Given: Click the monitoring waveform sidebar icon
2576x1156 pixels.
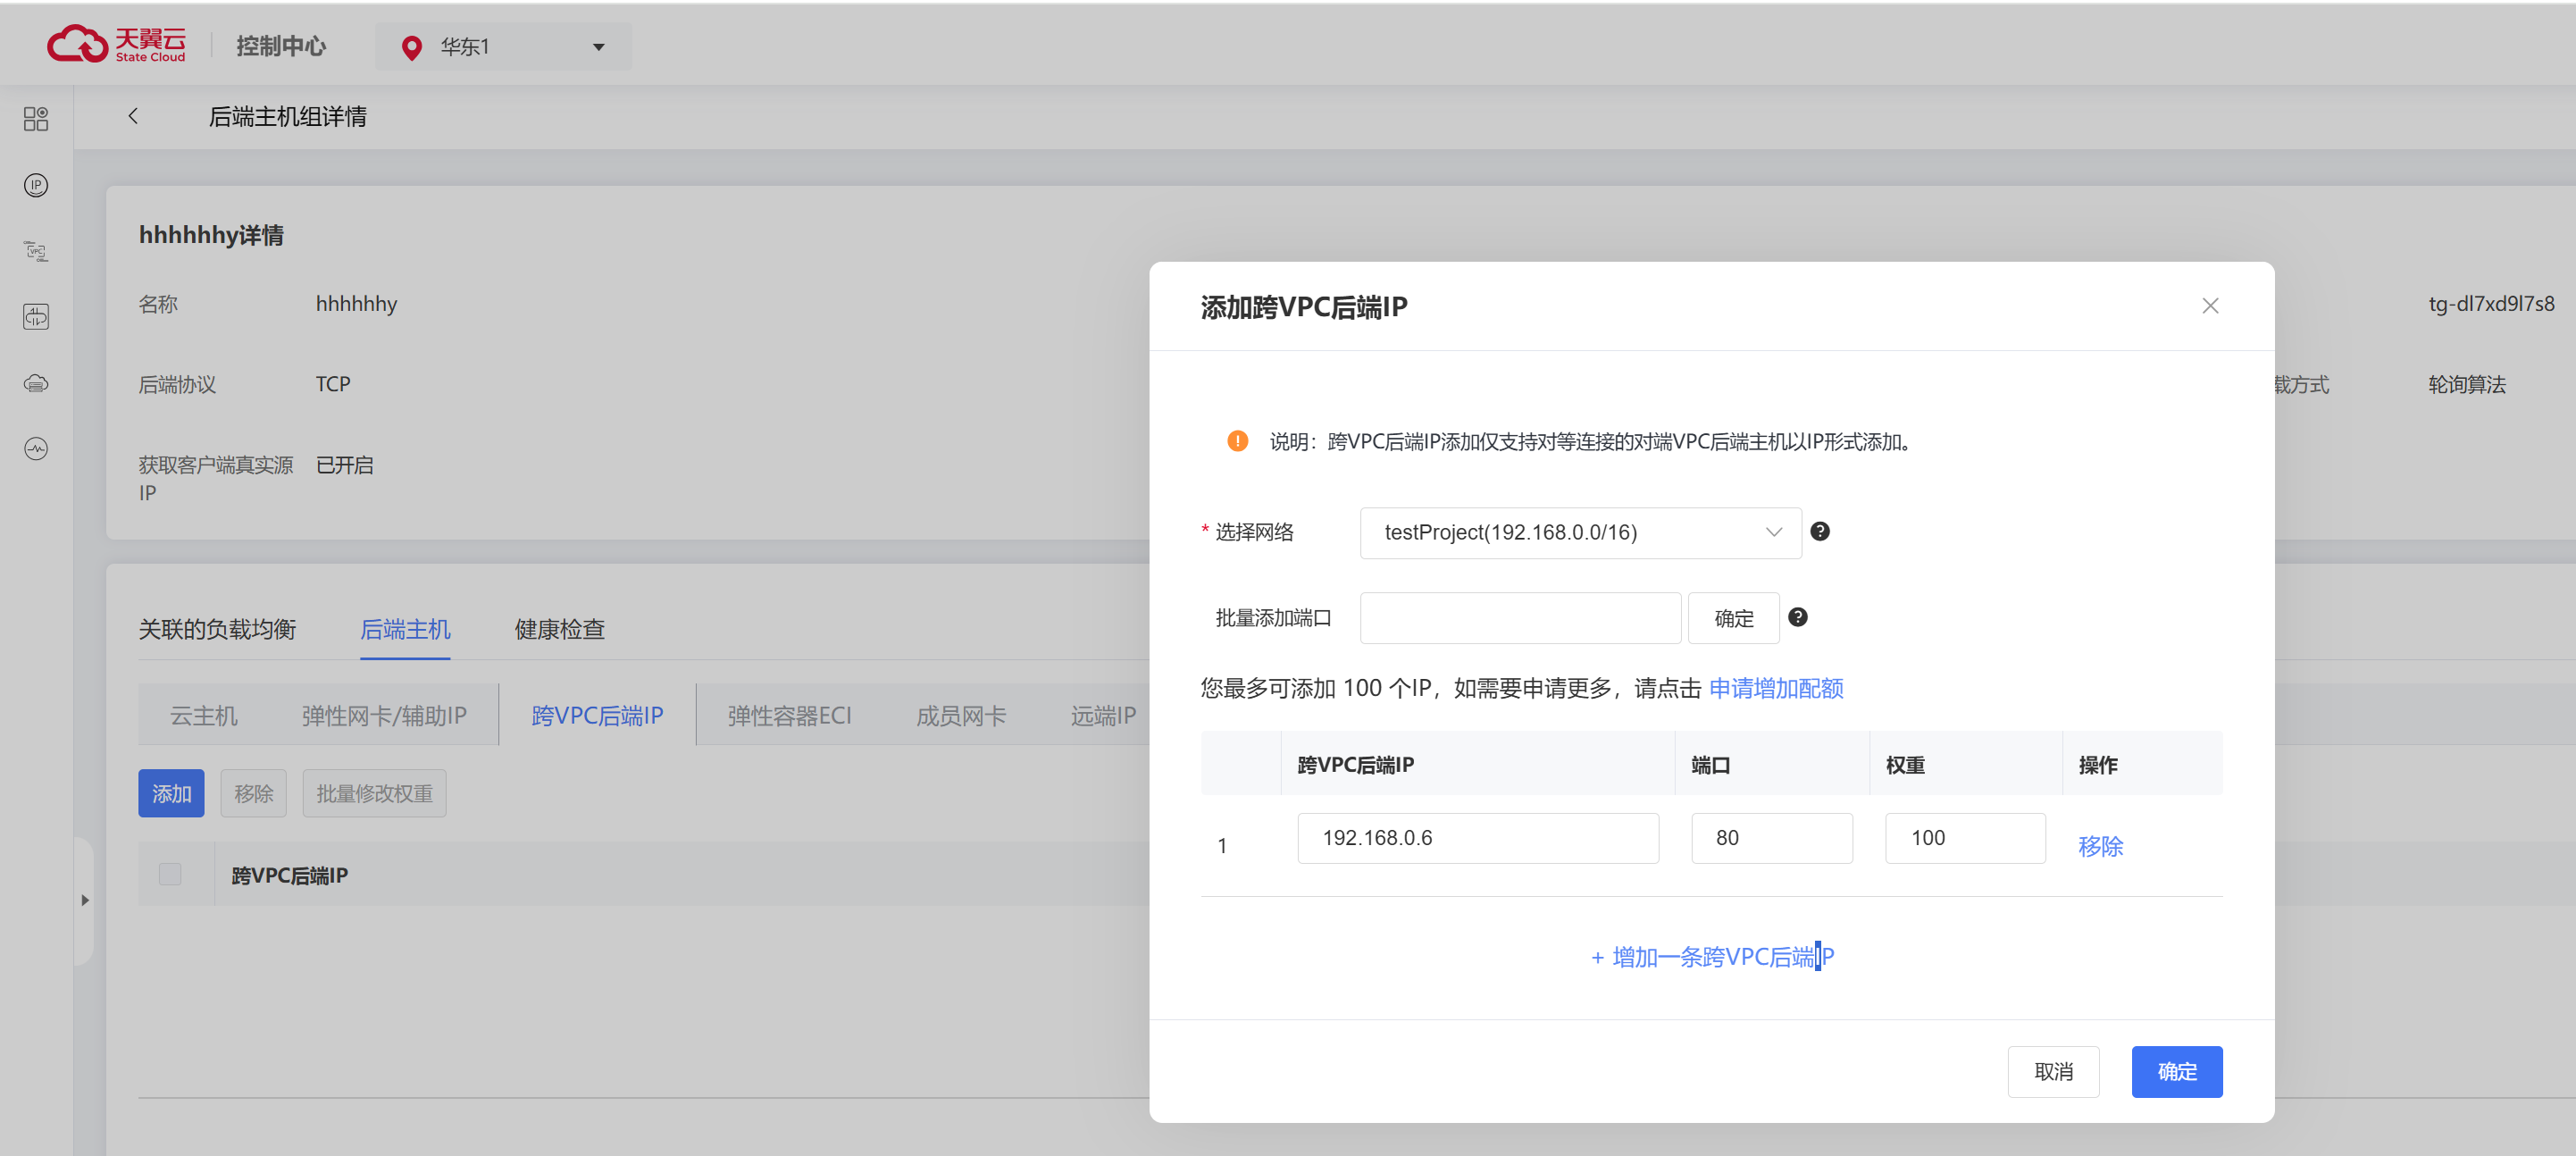Looking at the screenshot, I should tap(36, 449).
